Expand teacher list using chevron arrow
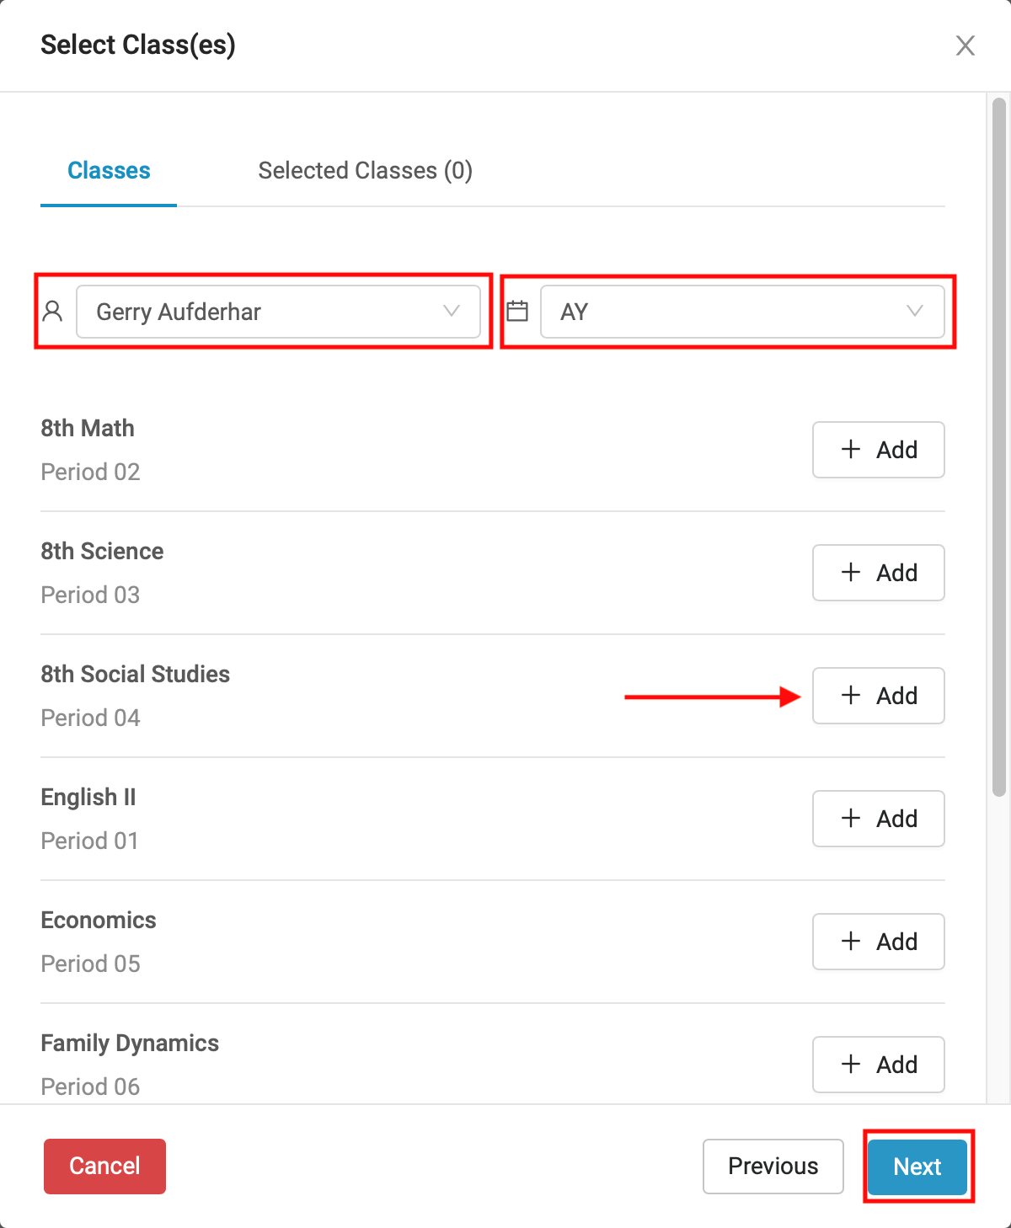This screenshot has height=1228, width=1011. point(452,311)
